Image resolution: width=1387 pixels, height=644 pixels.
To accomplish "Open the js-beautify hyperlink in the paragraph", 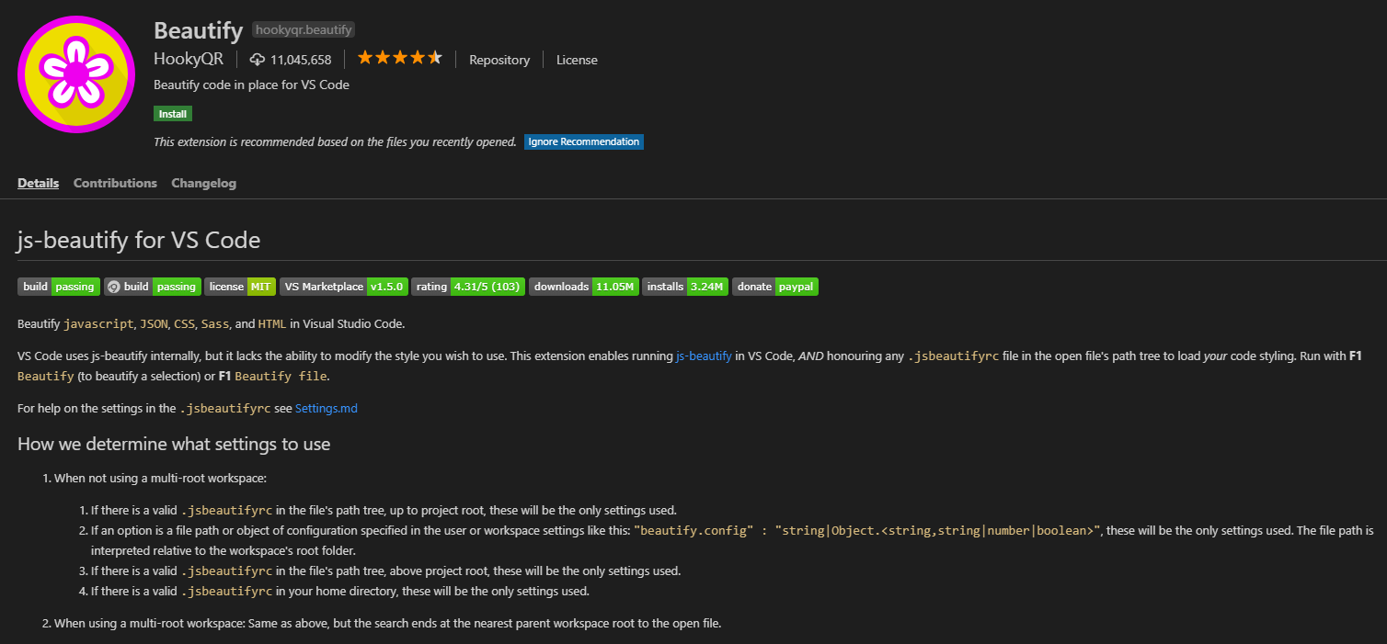I will pyautogui.click(x=704, y=356).
